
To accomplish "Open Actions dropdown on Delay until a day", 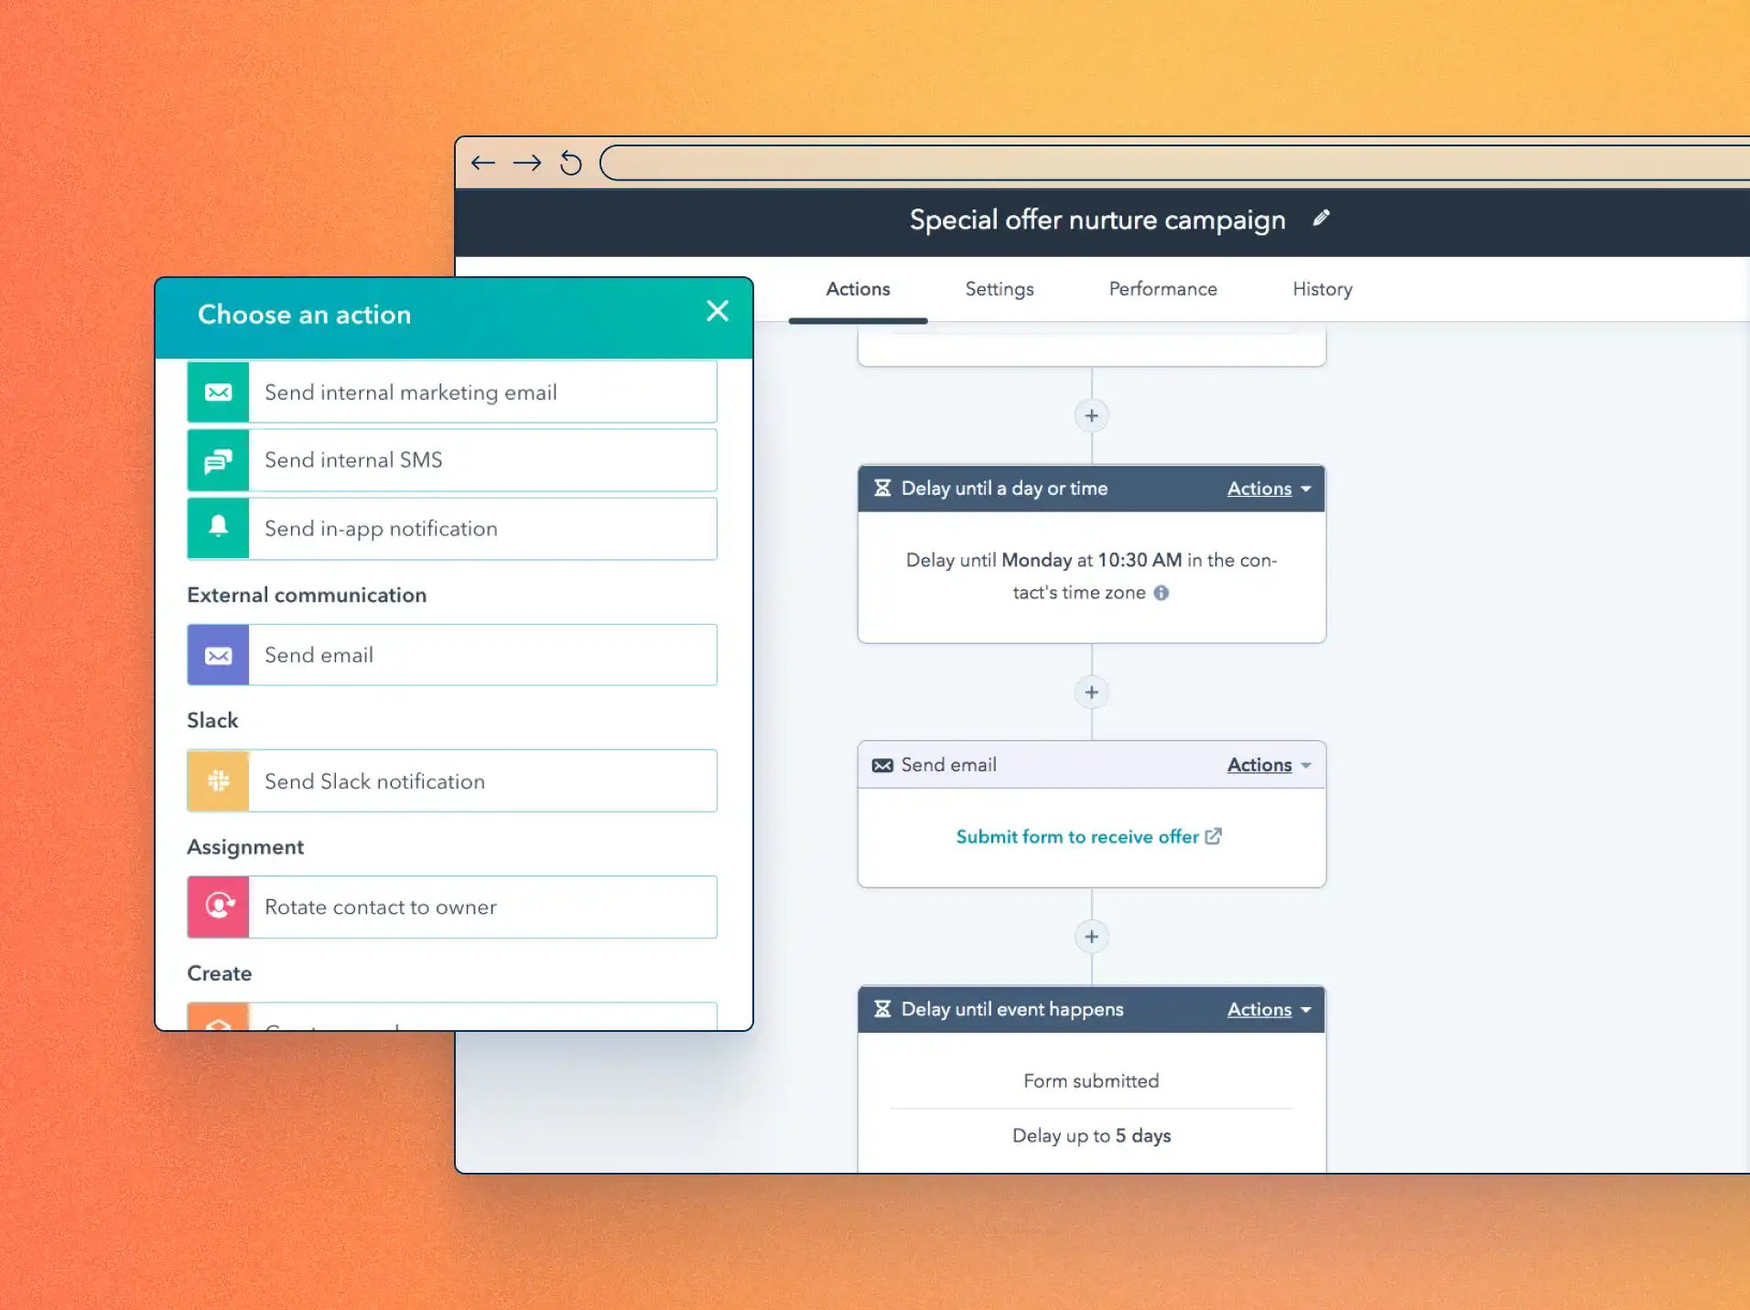I will click(1269, 489).
